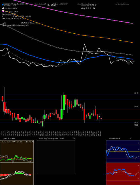Screen dimensions: 140x185
Task: Click the 49.46 price level label
Action: 136,107
